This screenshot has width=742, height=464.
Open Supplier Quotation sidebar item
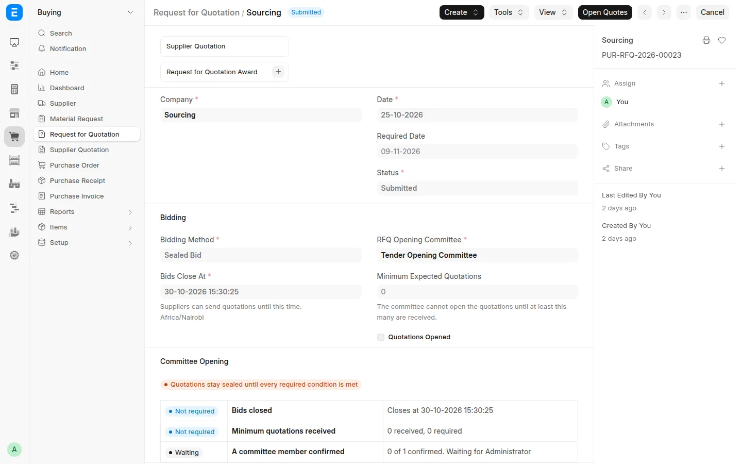click(x=87, y=150)
